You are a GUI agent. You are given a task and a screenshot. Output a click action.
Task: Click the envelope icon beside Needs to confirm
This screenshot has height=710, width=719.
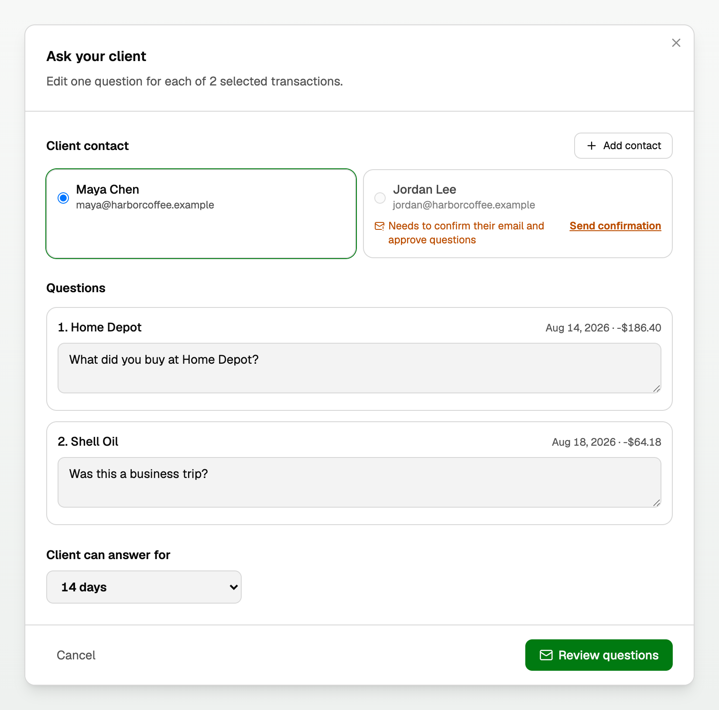[380, 226]
